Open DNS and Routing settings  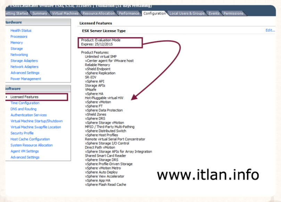tap(23, 109)
